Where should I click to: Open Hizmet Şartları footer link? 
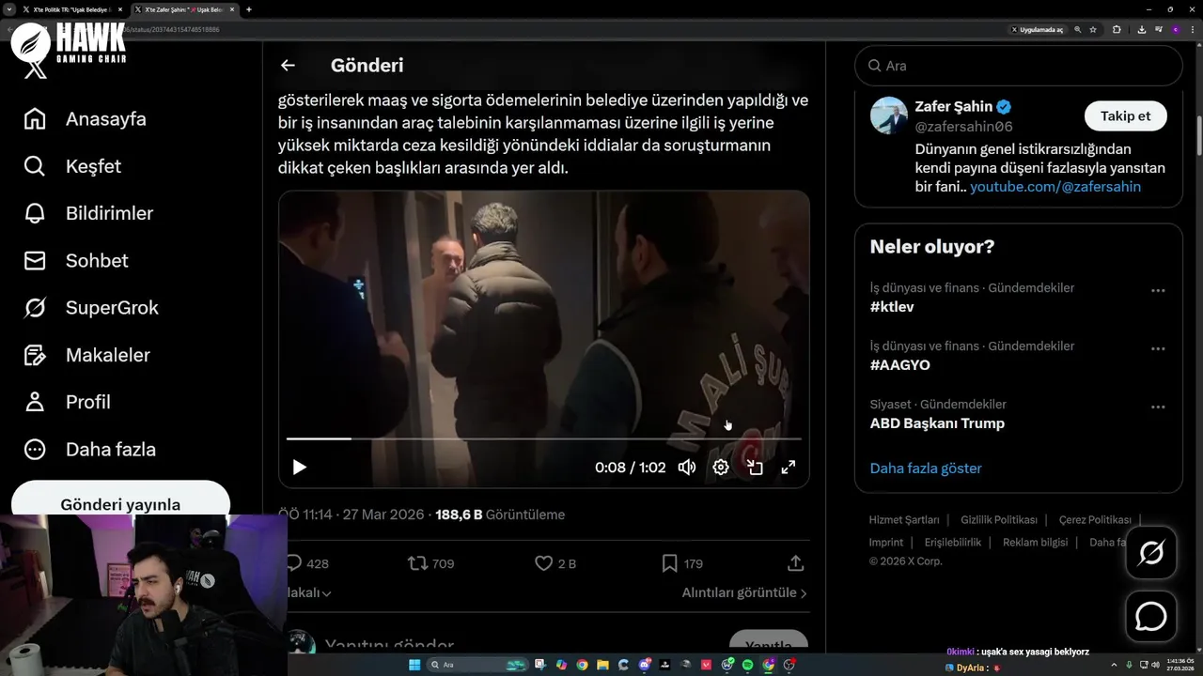(x=904, y=519)
